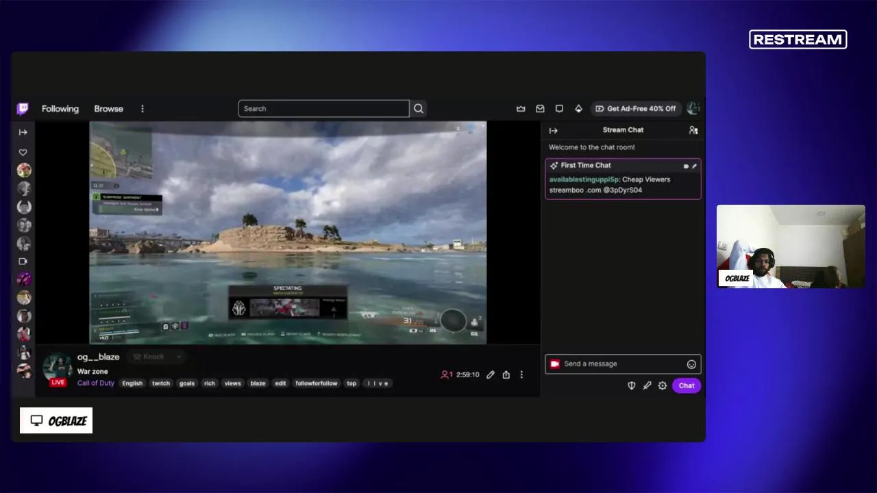Select the l i v e tag
Viewport: 877px width, 493px height.
pyautogui.click(x=378, y=383)
